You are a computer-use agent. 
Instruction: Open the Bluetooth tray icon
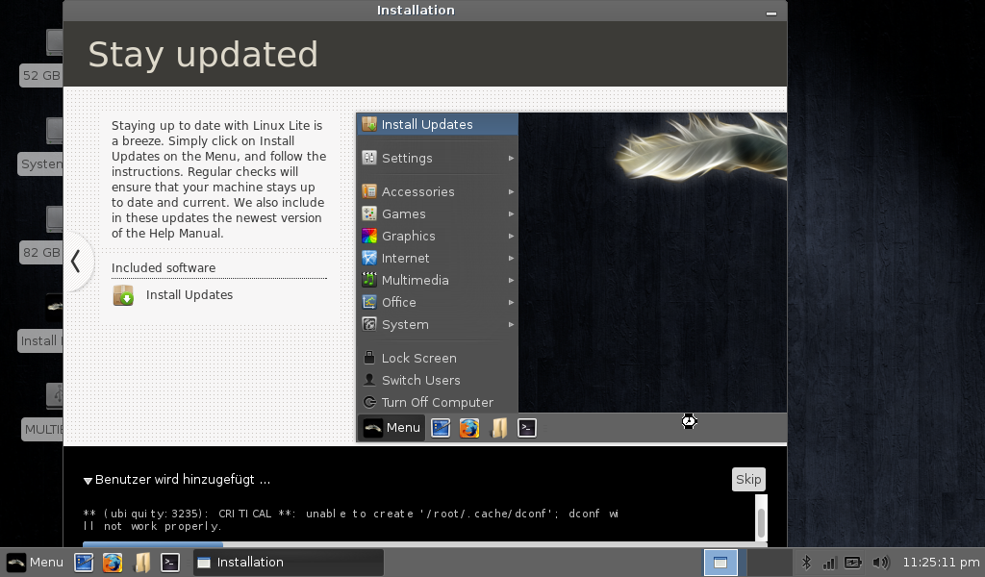click(x=807, y=563)
